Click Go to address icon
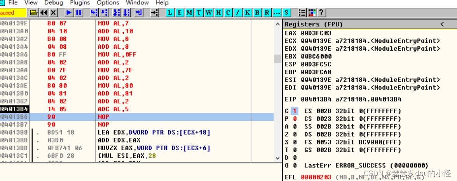457x181 pixels. pos(155,12)
